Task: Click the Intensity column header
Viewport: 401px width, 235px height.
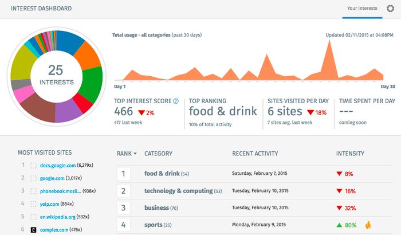Action: (x=349, y=154)
